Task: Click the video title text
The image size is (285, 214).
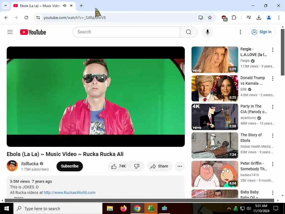Action: (65, 154)
